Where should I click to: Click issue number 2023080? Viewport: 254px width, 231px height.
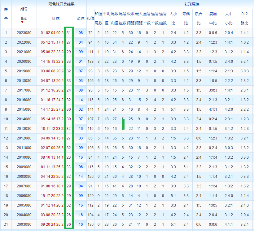tap(24, 33)
